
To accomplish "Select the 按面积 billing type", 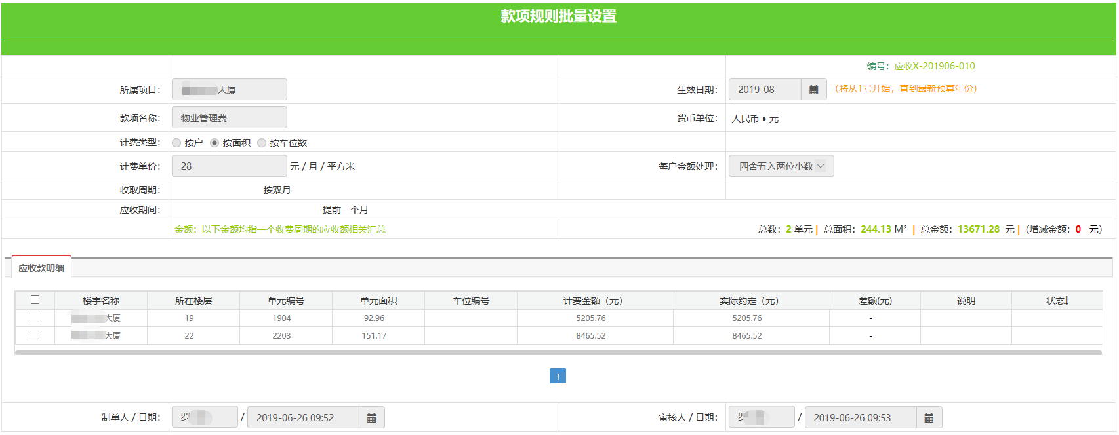I will coord(214,143).
